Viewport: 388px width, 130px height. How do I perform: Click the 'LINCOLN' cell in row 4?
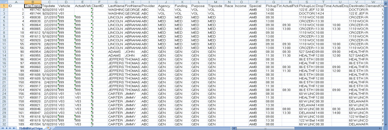point(116,17)
